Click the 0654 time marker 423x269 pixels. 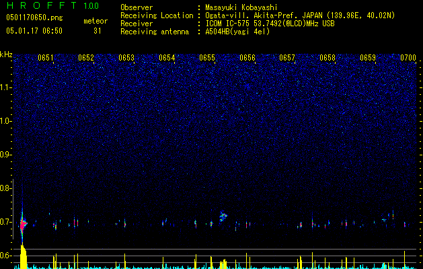(167, 57)
